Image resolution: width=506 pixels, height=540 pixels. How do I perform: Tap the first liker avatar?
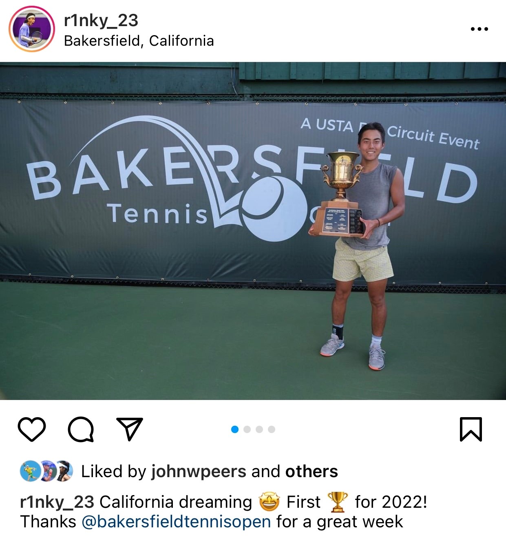click(x=30, y=471)
